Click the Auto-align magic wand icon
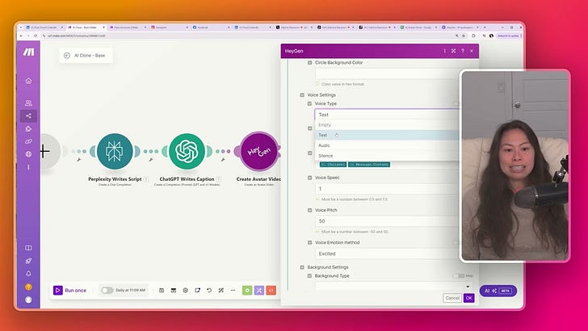The height and width of the screenshot is (331, 588). [221, 290]
